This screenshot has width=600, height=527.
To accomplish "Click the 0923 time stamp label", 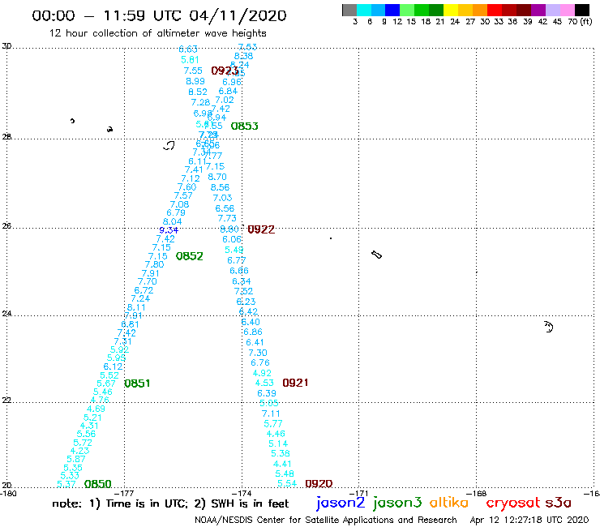I will [x=225, y=71].
